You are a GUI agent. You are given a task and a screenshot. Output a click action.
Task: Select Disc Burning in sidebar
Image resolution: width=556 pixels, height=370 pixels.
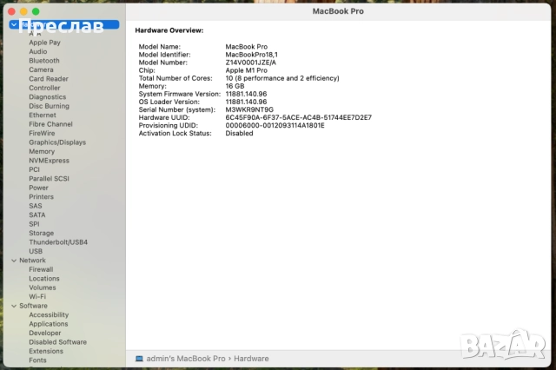pos(50,106)
